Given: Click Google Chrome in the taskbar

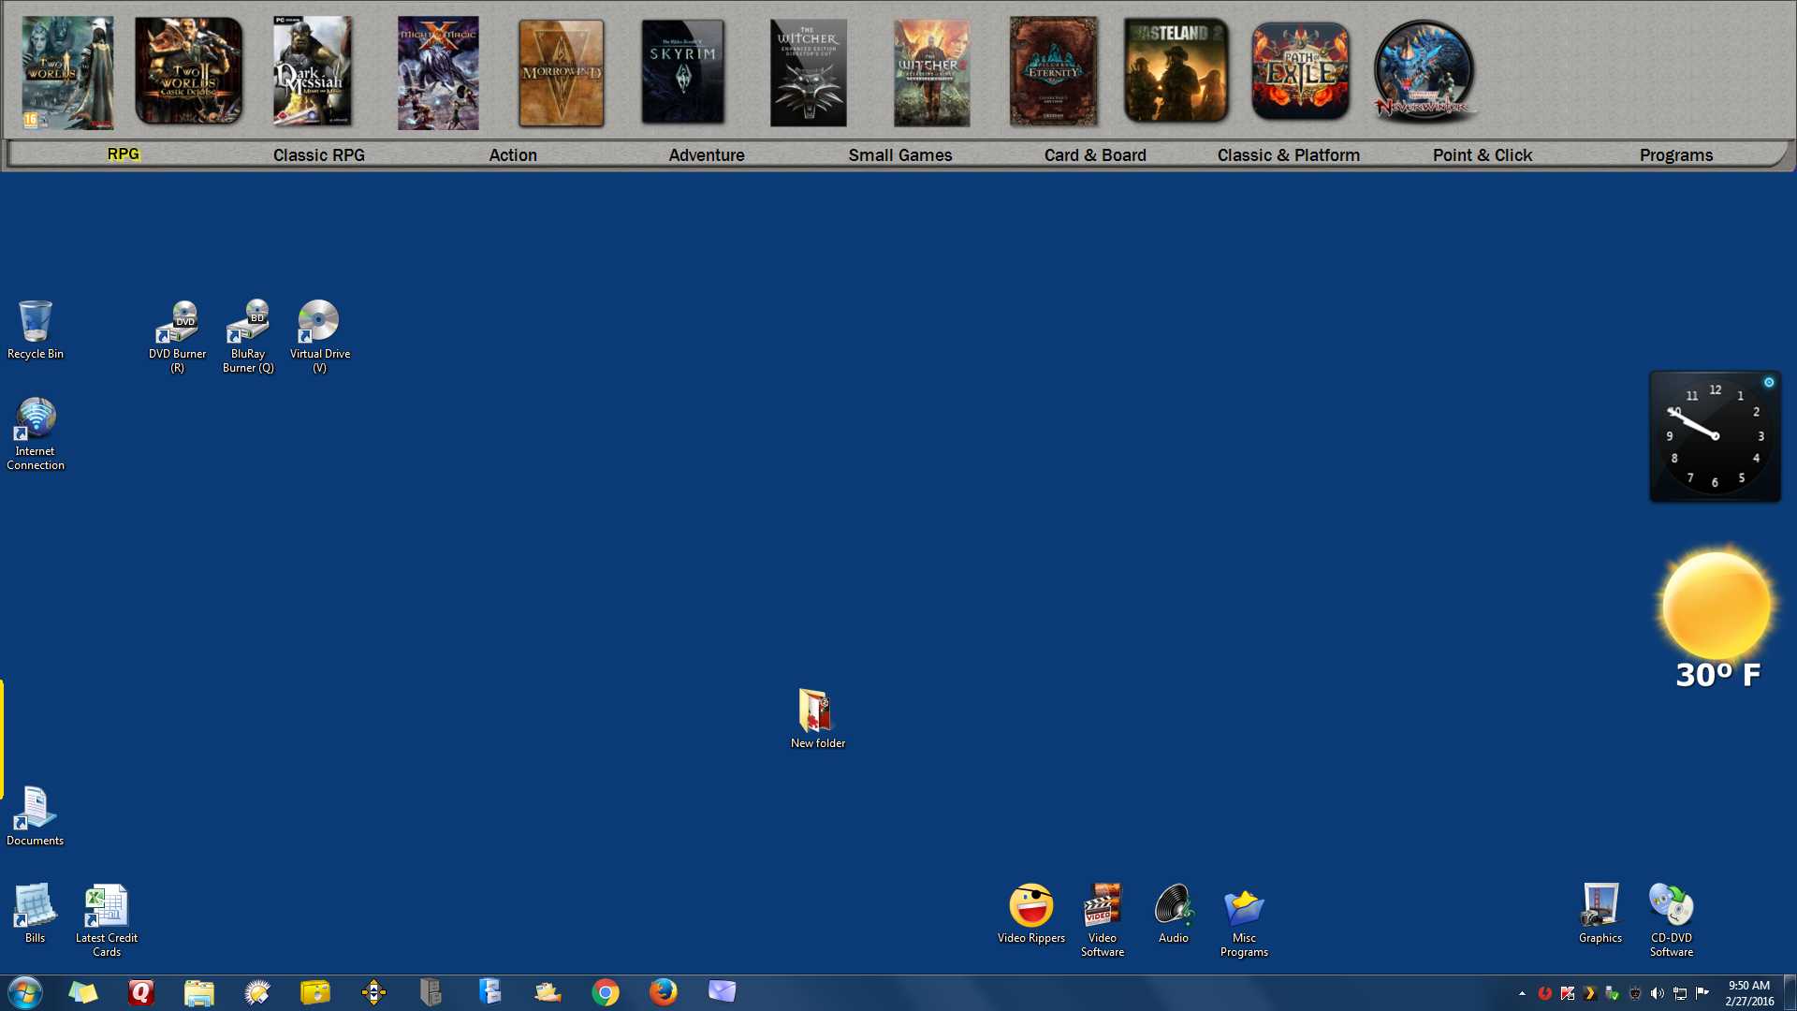Looking at the screenshot, I should tap(606, 991).
